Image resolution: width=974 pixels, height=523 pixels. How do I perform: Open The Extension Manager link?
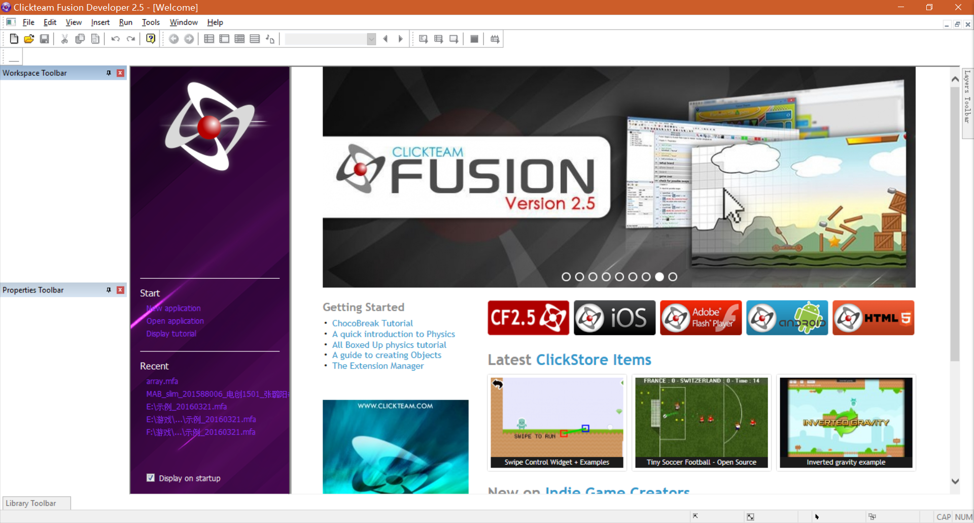tap(378, 366)
